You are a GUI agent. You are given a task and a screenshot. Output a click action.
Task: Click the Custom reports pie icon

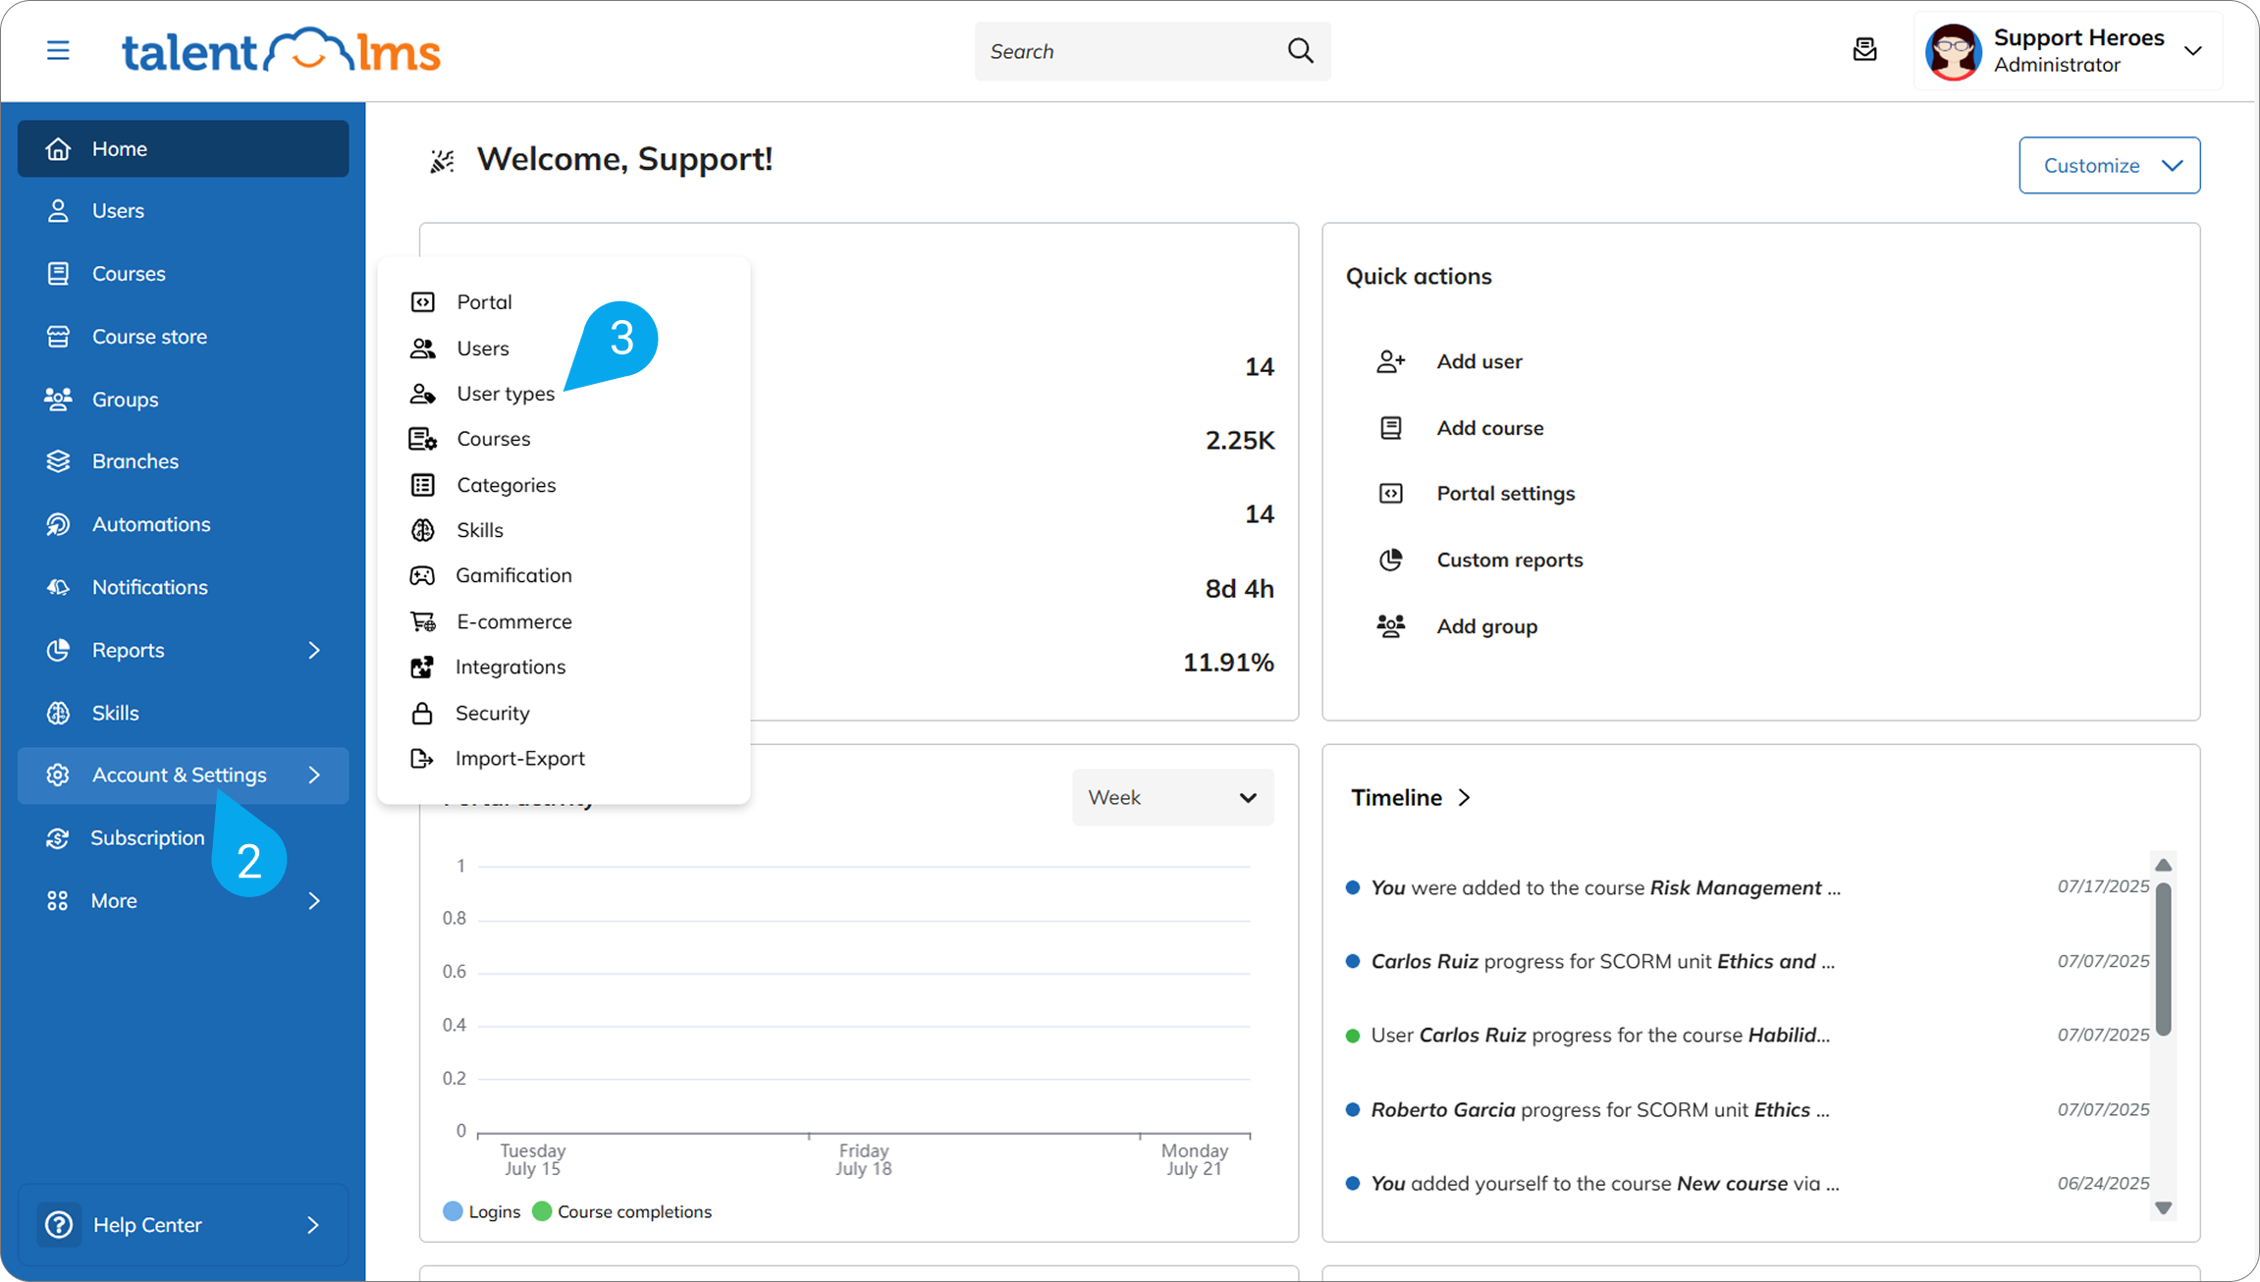(1391, 560)
